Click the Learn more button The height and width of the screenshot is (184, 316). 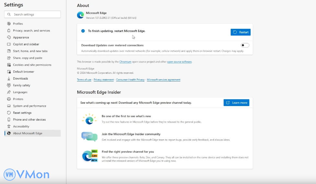[x=236, y=103]
